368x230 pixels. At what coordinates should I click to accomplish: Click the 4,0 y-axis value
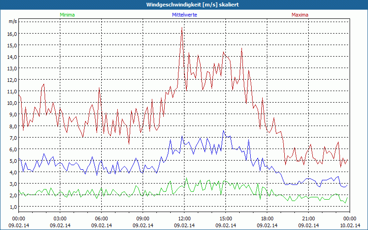[x=13, y=172]
